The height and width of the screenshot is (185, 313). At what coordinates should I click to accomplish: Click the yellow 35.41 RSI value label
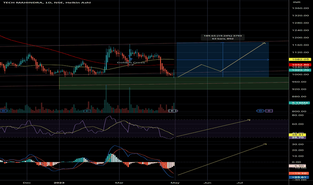298,135
